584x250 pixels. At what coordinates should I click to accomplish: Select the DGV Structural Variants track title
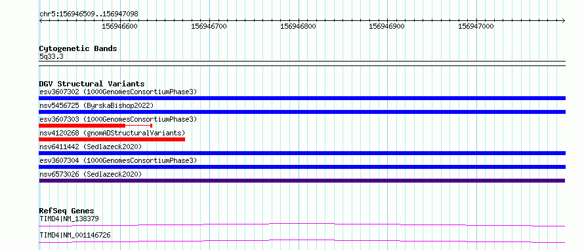coord(92,84)
